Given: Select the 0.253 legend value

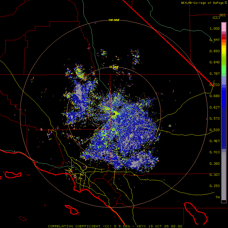Looking at the screenshot, I should pyautogui.click(x=215, y=186).
